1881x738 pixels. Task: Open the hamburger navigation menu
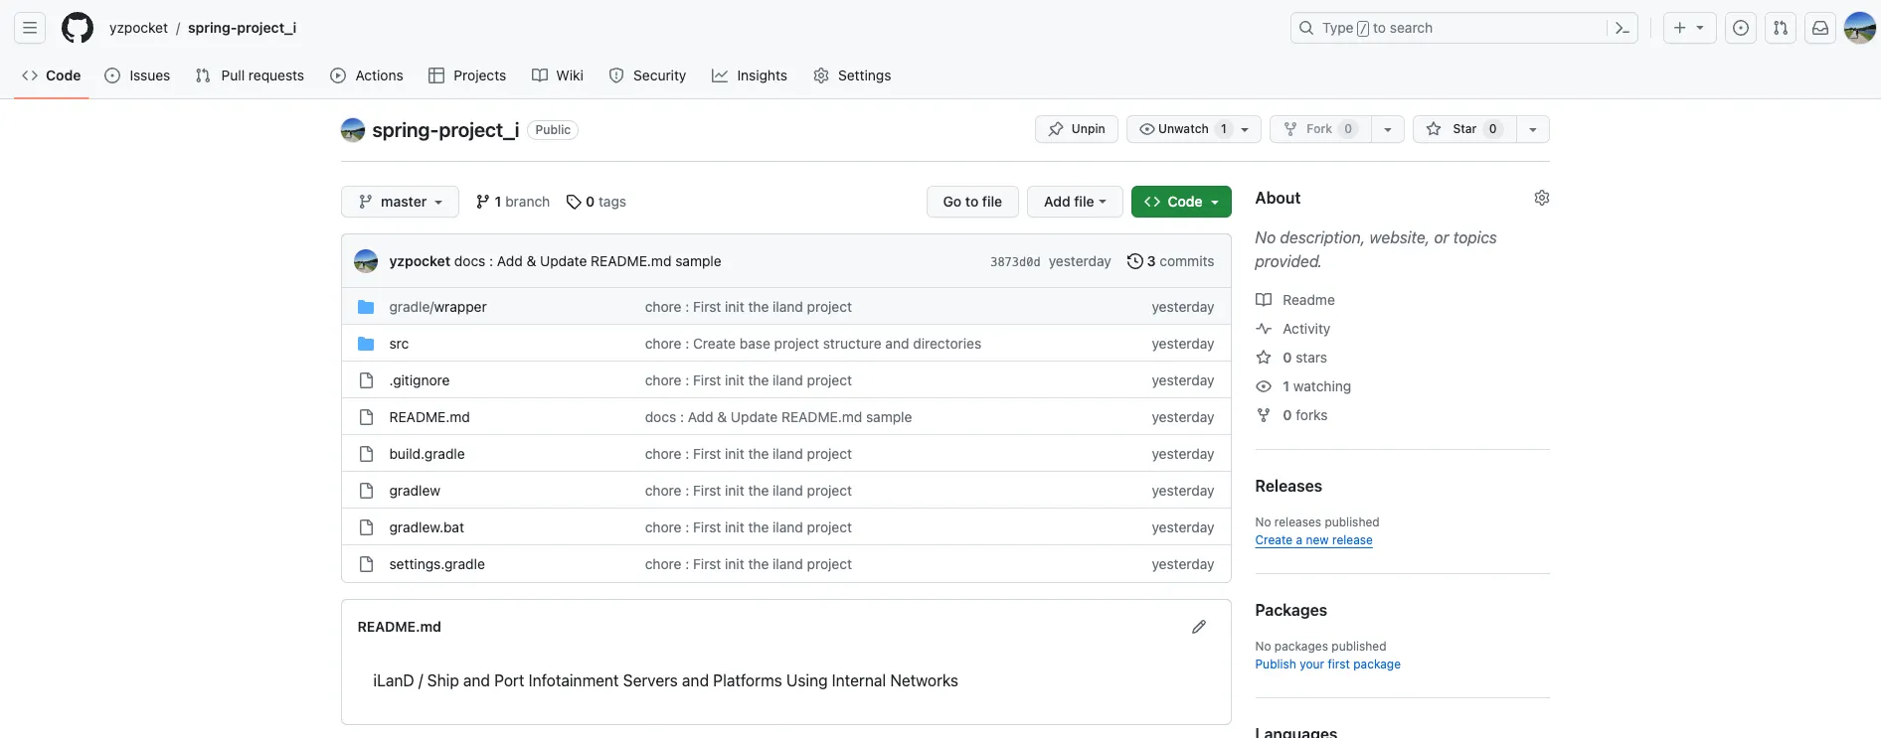pos(30,28)
